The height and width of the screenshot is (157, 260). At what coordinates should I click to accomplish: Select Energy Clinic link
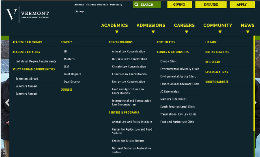168,61
